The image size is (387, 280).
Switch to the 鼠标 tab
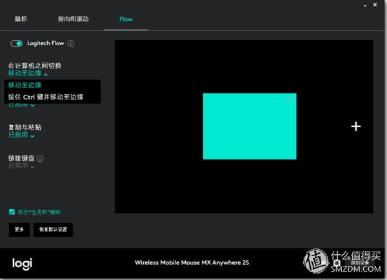coord(21,19)
